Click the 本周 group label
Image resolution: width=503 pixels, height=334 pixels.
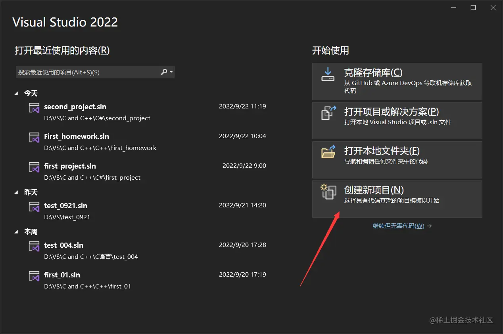pyautogui.click(x=31, y=232)
